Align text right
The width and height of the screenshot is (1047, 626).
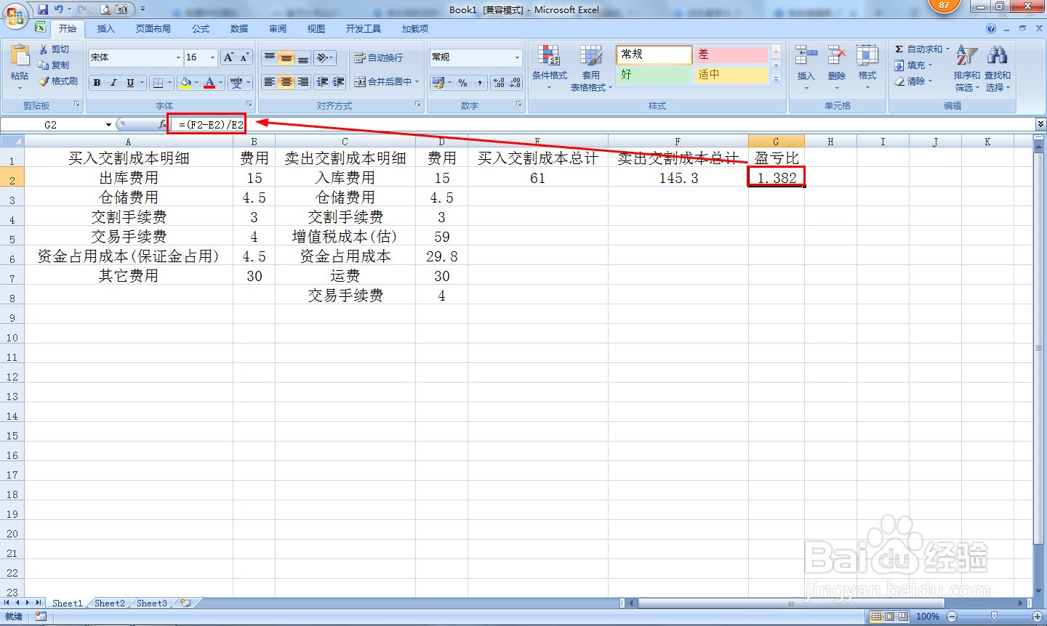tap(303, 82)
